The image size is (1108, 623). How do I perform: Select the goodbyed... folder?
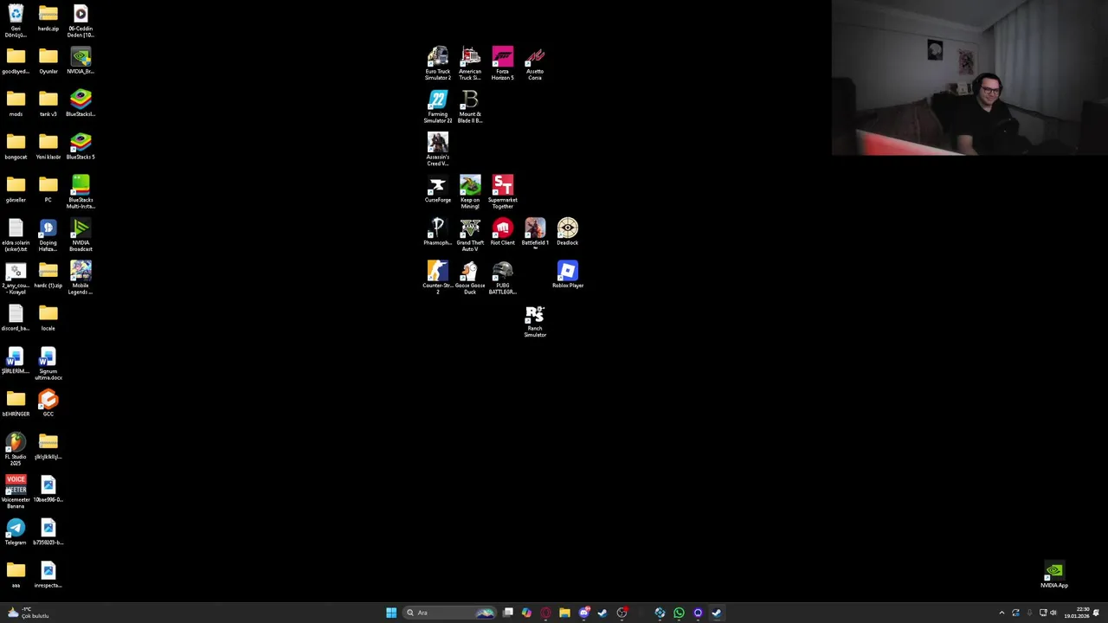pyautogui.click(x=16, y=61)
